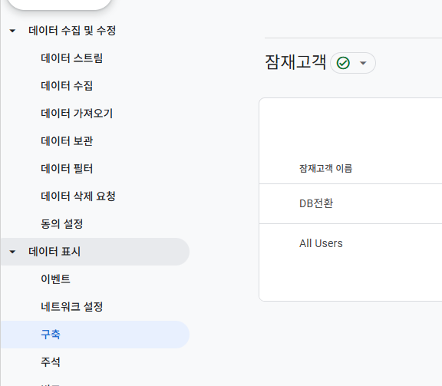Open 데이터 삭제 요청 page
442x386 pixels.
coord(78,196)
